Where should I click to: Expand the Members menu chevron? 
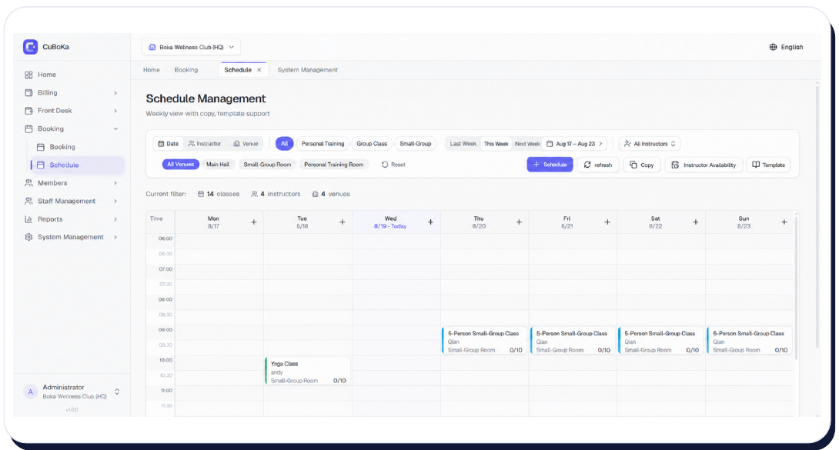click(115, 183)
